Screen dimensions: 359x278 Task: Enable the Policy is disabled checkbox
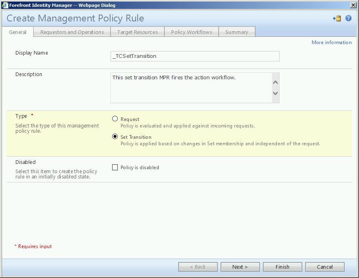tap(115, 168)
